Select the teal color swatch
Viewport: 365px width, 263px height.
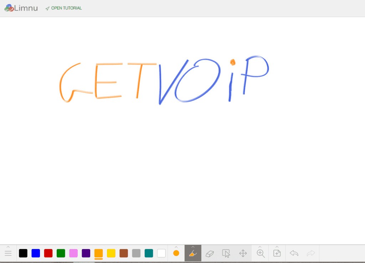point(149,253)
